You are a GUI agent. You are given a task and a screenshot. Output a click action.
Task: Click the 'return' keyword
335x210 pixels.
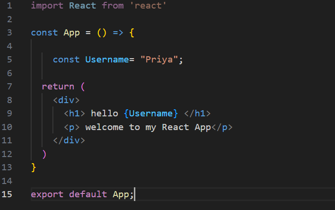point(58,87)
